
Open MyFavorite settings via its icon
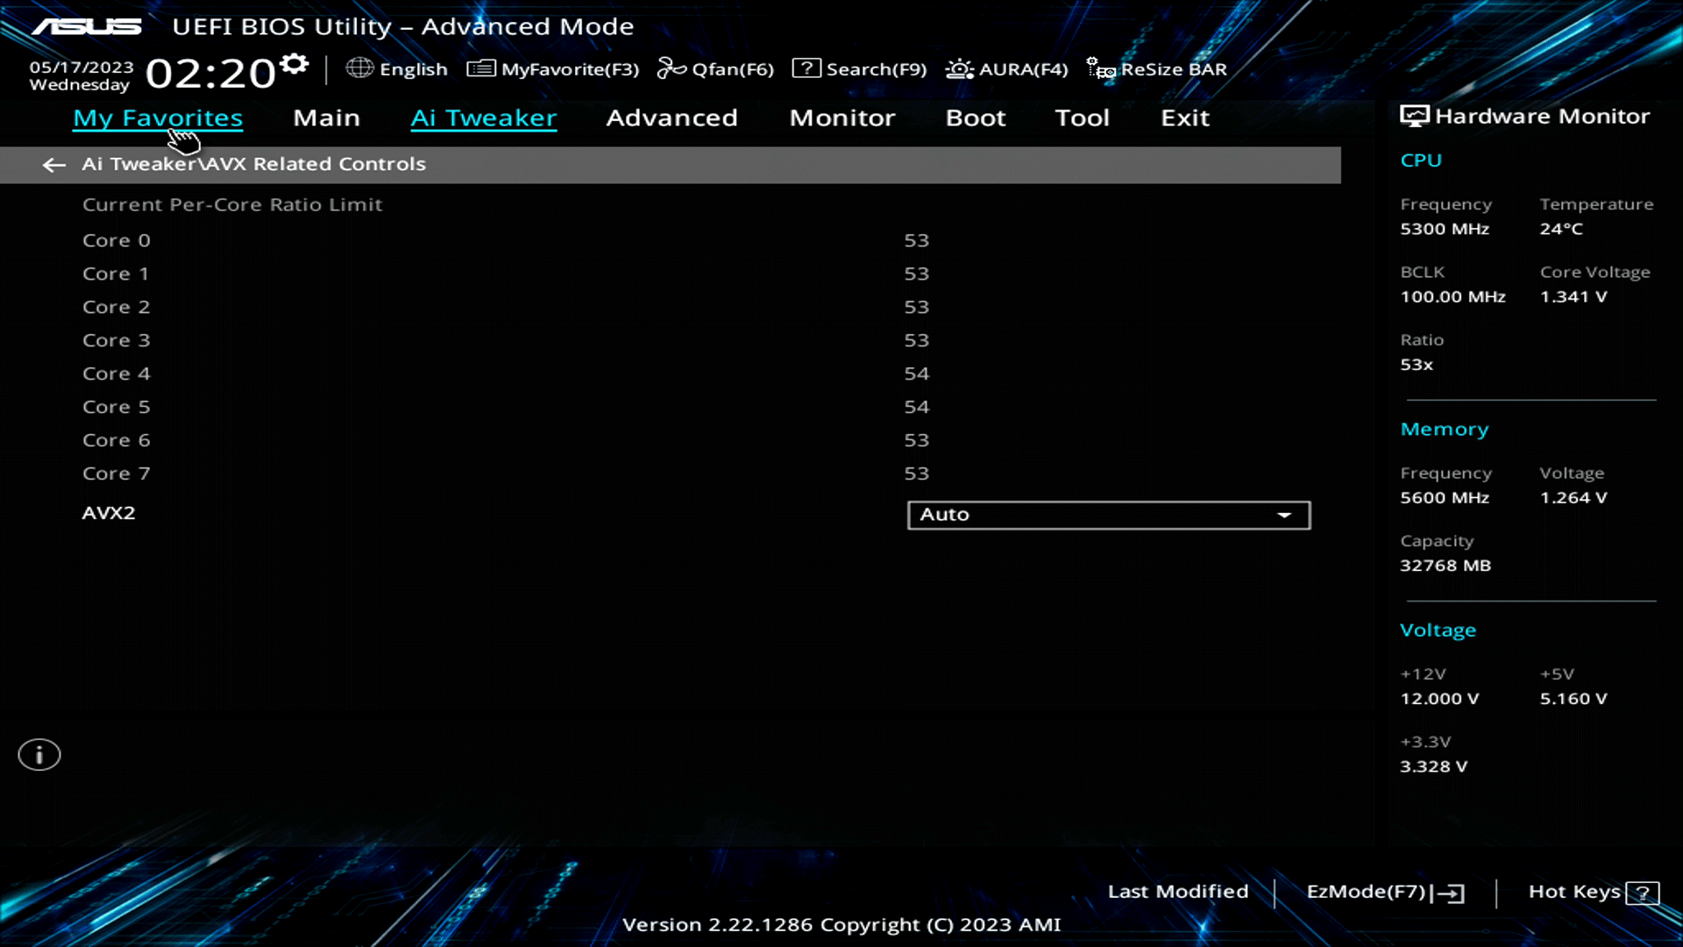480,68
